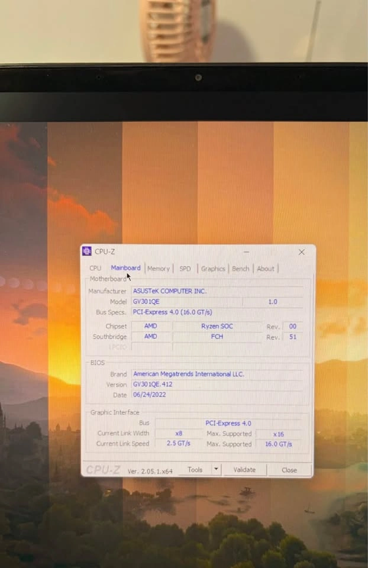The image size is (368, 568).
Task: Minimize the CPU-Z window
Action: point(246,252)
